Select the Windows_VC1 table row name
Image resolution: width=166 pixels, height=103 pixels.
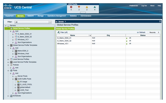[x=63, y=44]
